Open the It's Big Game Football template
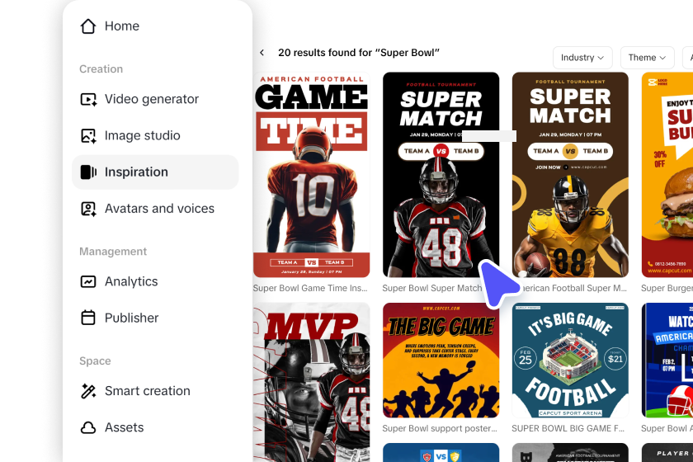 point(570,361)
